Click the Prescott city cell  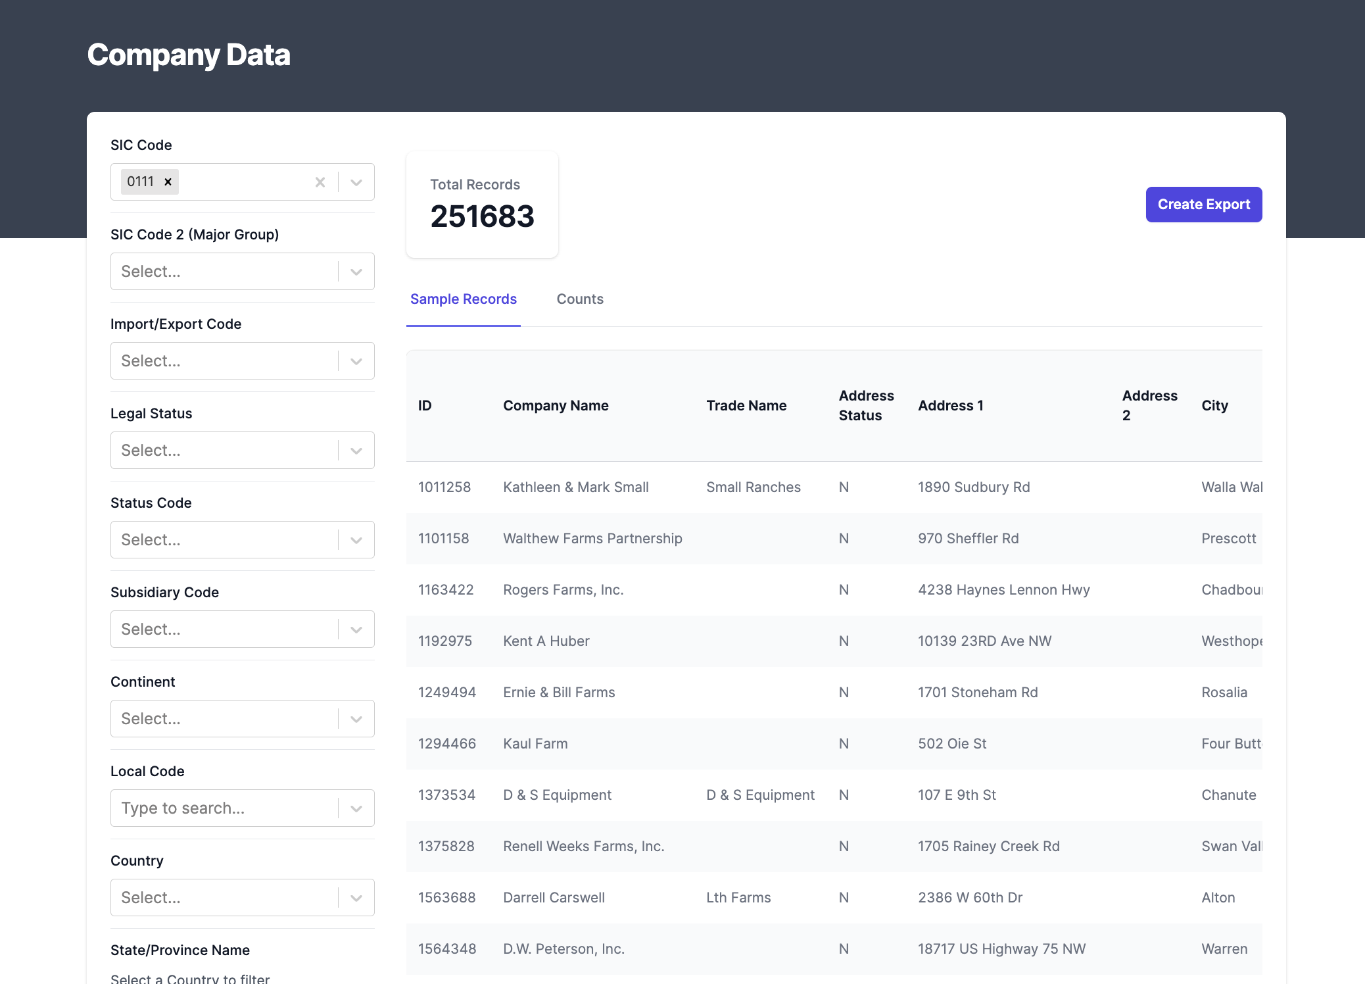pyautogui.click(x=1228, y=539)
